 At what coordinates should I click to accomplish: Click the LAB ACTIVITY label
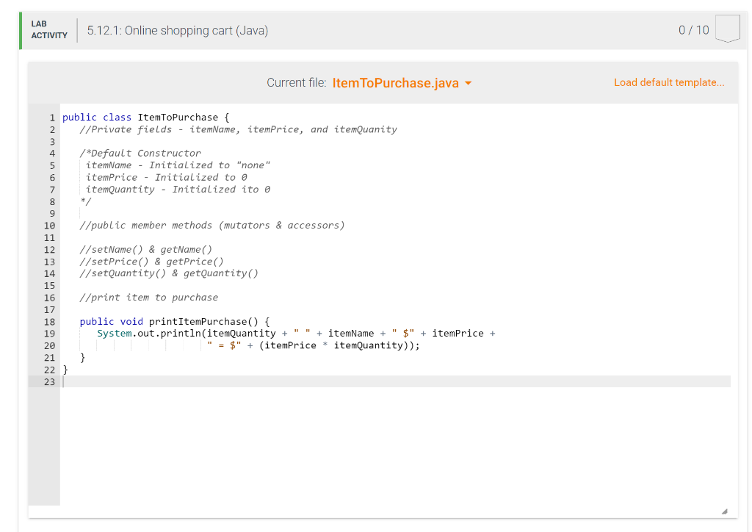coord(48,30)
